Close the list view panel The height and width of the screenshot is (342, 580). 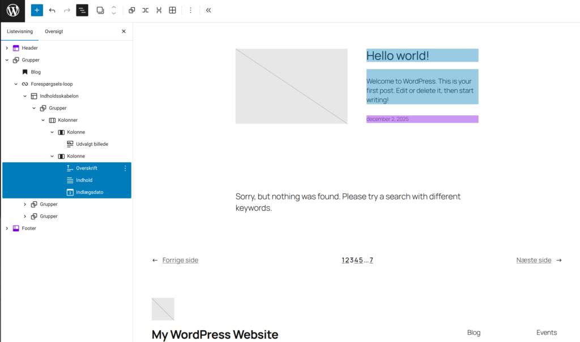tap(123, 32)
